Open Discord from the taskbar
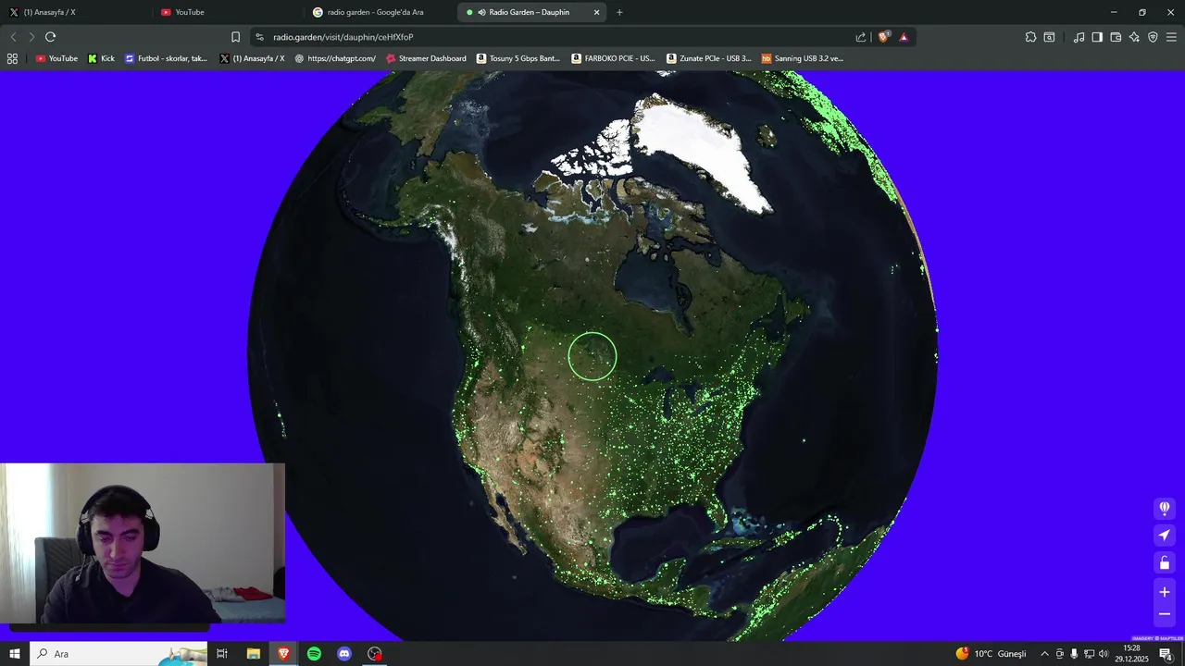This screenshot has width=1185, height=666. (344, 654)
